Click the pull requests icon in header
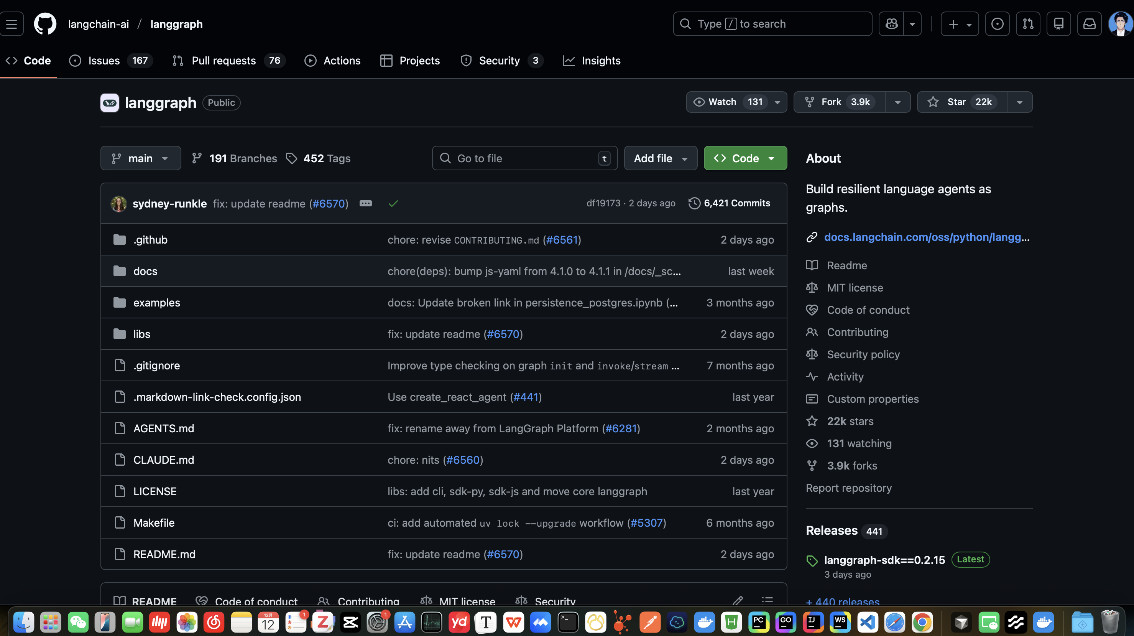Viewport: 1134px width, 636px height. [1028, 24]
